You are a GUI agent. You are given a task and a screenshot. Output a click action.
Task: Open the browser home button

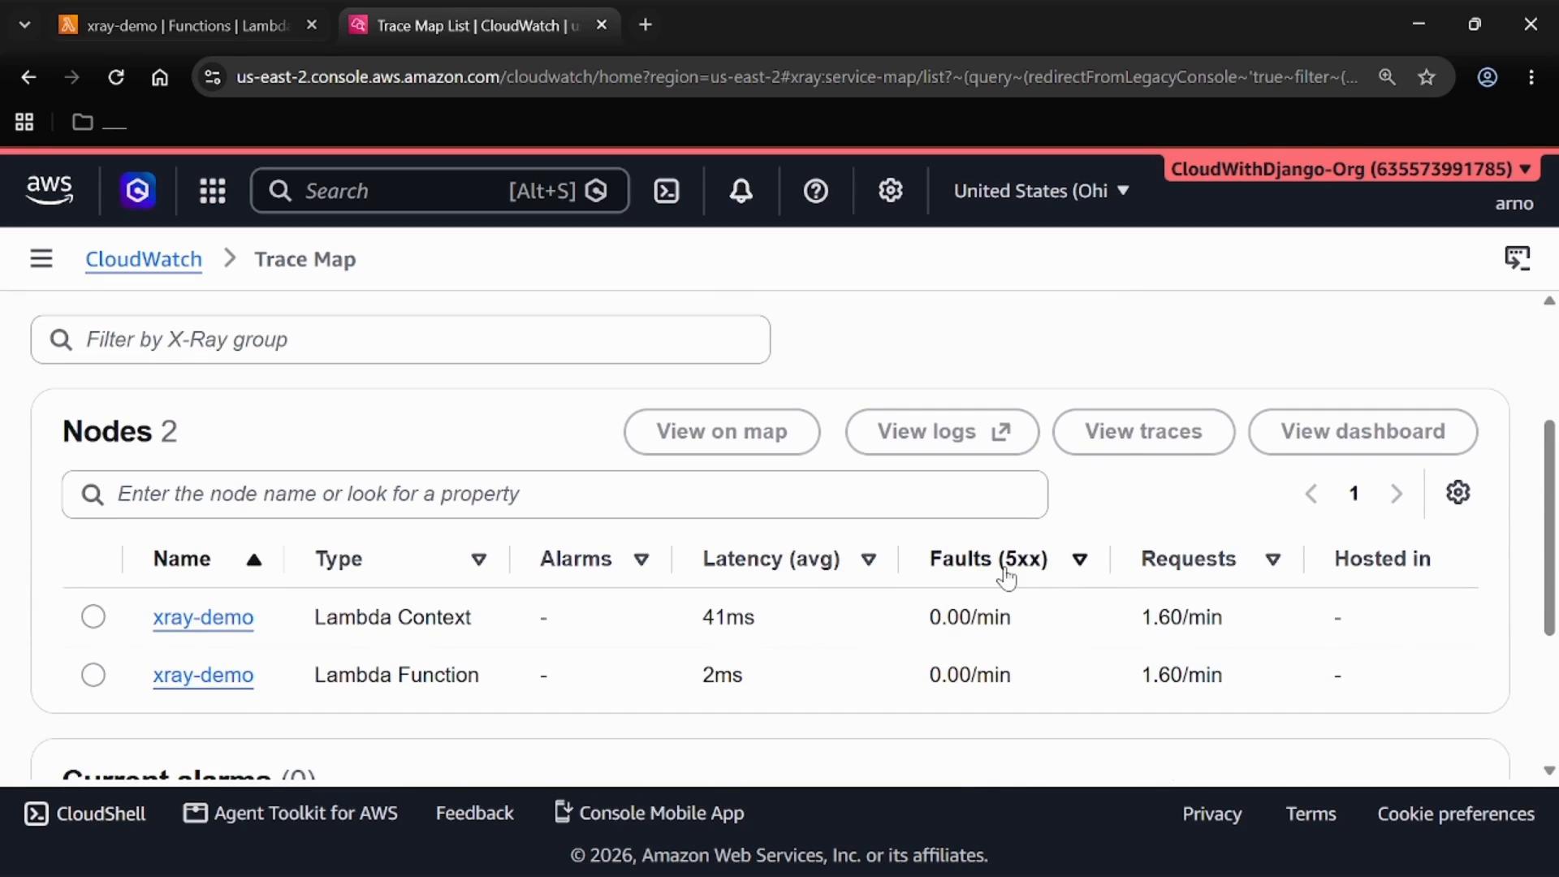pos(160,77)
